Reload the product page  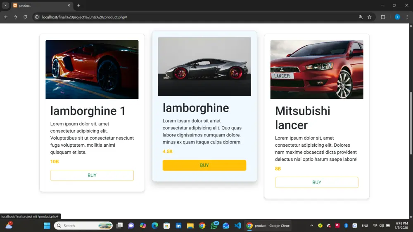pyautogui.click(x=25, y=17)
